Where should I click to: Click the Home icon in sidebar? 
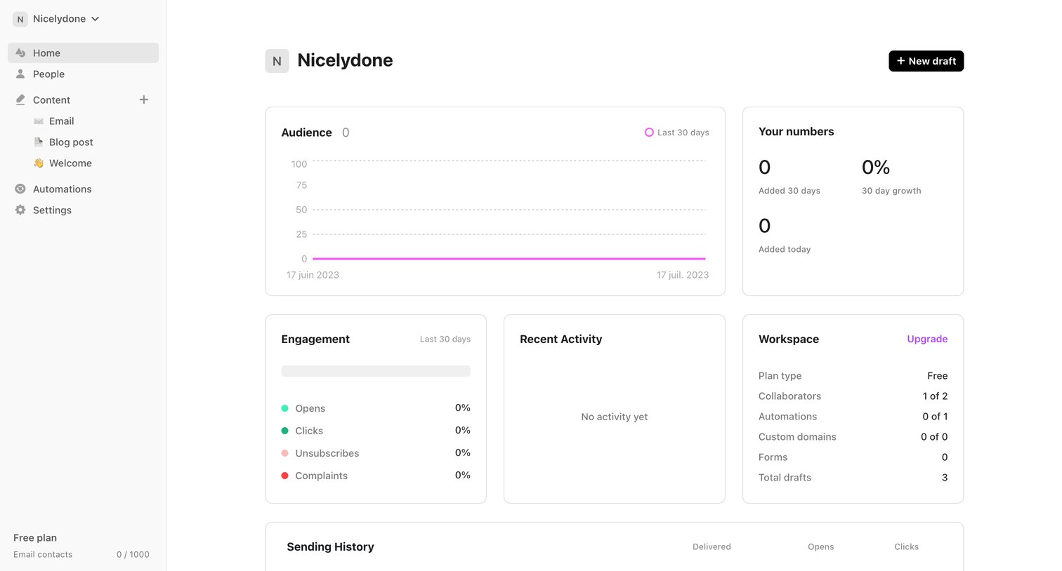pos(20,53)
